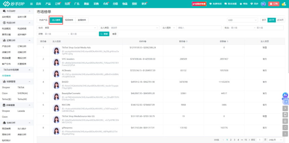Click the NVCOIN creator avatar
Screen dimensions: 289x143
click(56, 108)
